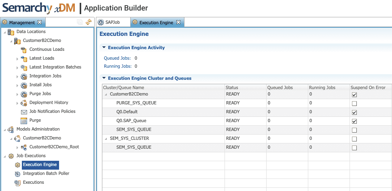
Task: Click the refresh icon in Management panel
Action: (x=89, y=22)
